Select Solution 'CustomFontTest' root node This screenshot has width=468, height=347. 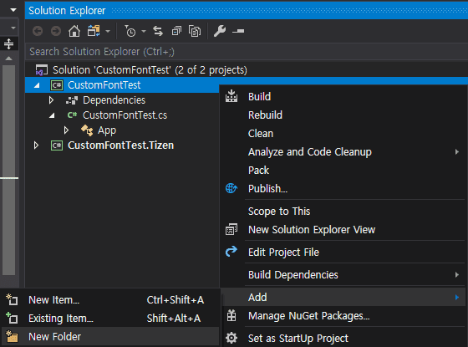tap(150, 70)
